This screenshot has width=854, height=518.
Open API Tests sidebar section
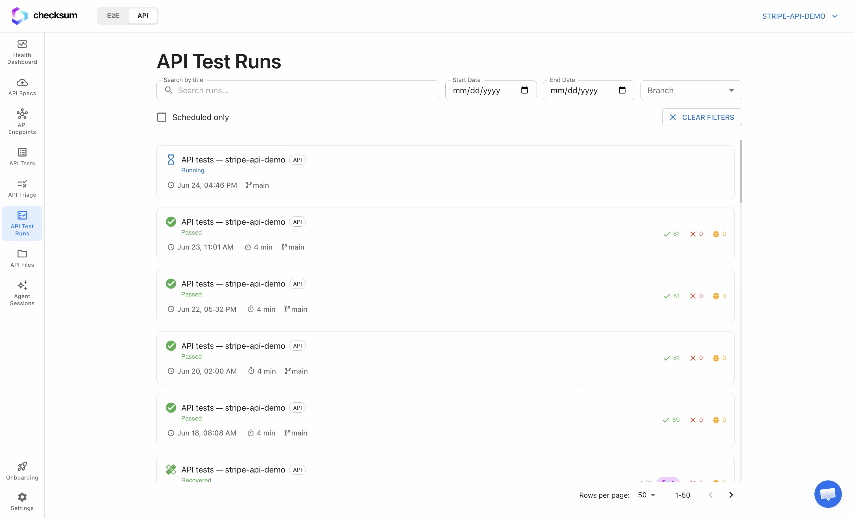[22, 157]
